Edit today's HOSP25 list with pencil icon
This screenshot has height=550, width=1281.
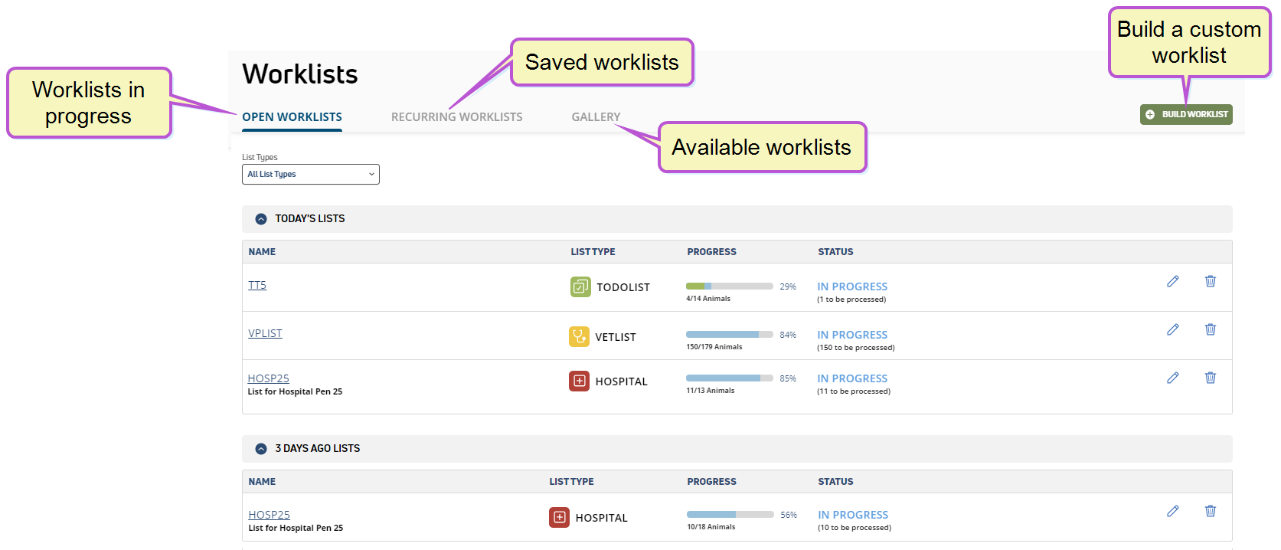pyautogui.click(x=1172, y=378)
